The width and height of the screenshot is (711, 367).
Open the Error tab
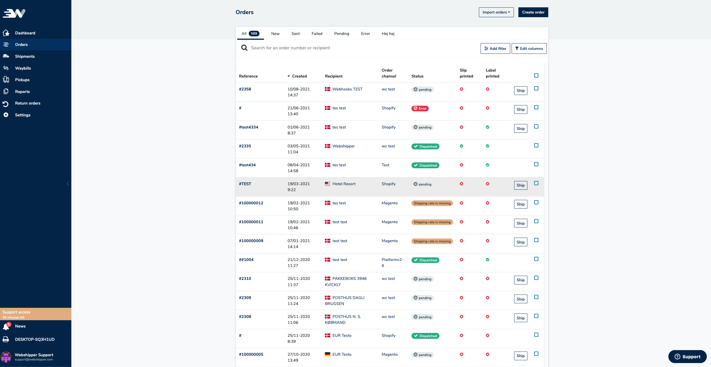[x=365, y=34]
